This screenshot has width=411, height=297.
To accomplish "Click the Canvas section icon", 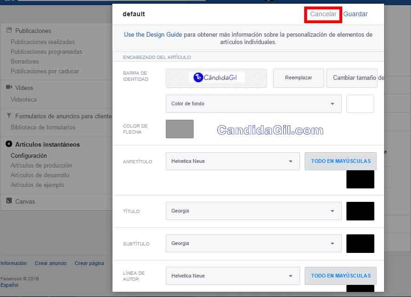I will tap(9, 201).
